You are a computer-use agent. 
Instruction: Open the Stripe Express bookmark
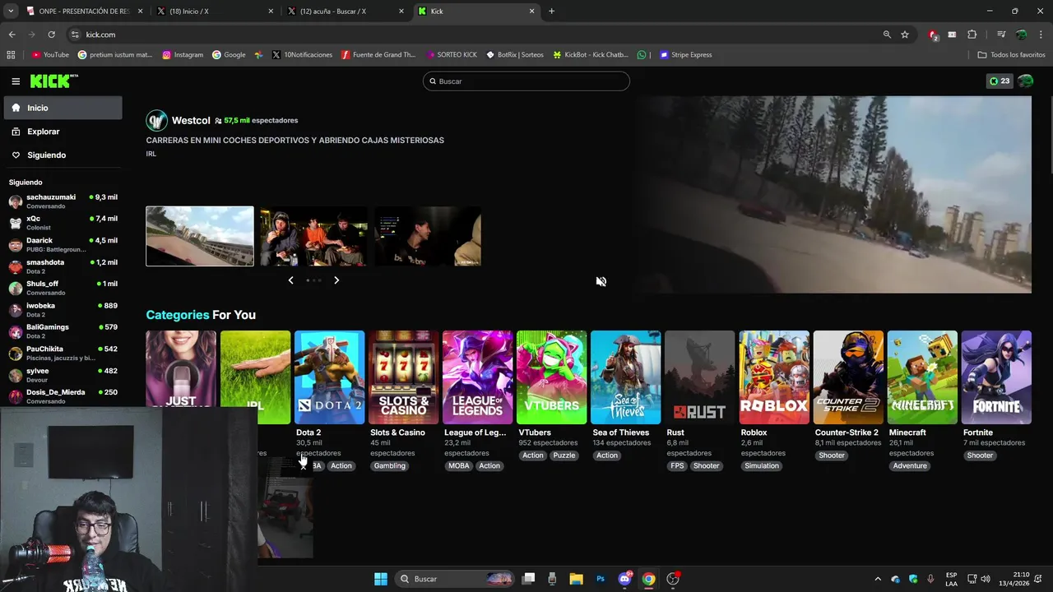pos(685,55)
